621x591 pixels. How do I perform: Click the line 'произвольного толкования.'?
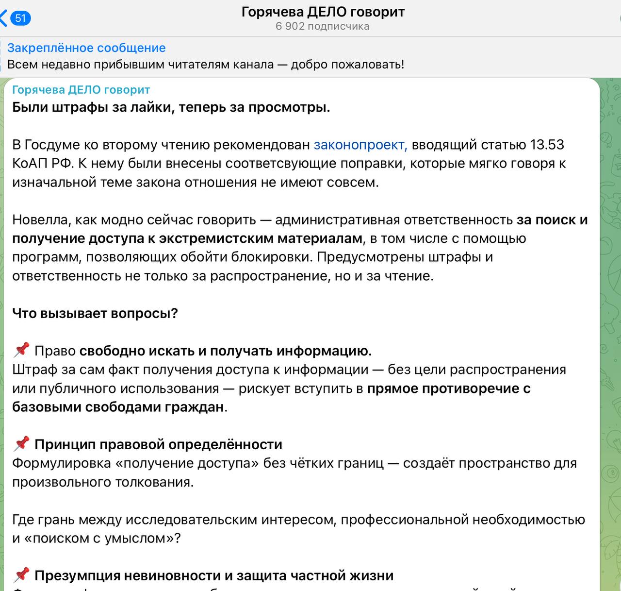click(x=103, y=482)
